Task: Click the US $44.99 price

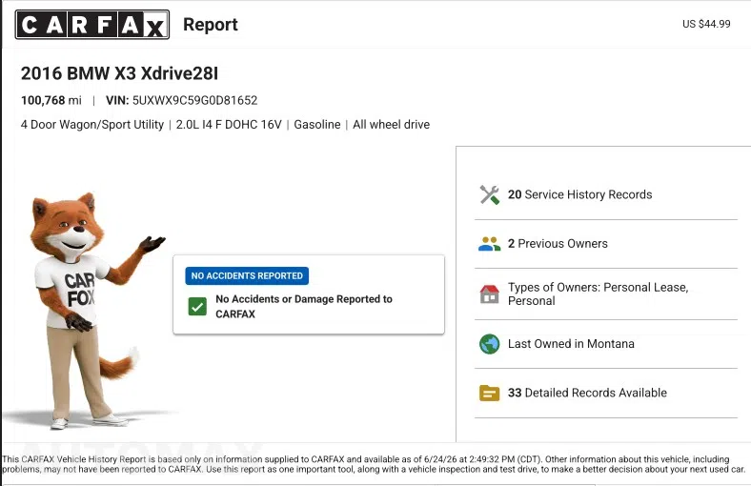Action: pos(706,24)
